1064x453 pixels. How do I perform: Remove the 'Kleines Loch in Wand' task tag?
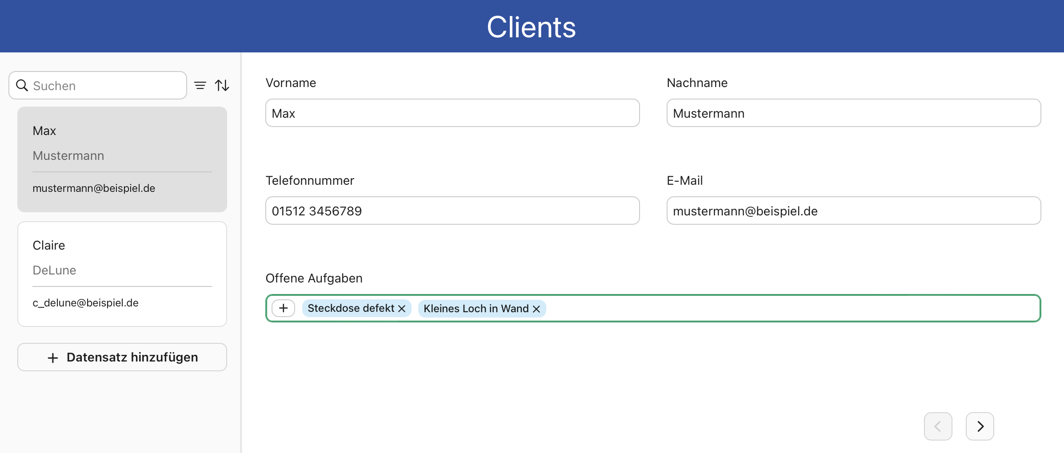coord(536,309)
